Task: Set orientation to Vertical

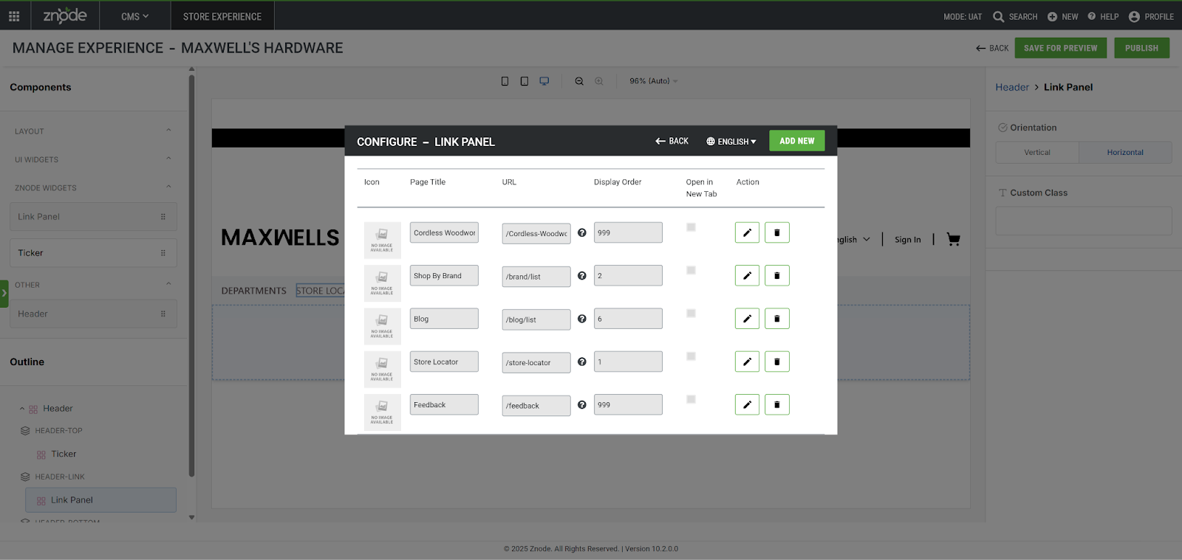Action: click(1037, 152)
